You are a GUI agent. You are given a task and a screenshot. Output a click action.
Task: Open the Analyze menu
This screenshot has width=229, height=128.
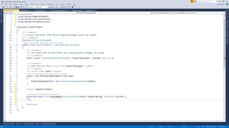click(x=62, y=5)
